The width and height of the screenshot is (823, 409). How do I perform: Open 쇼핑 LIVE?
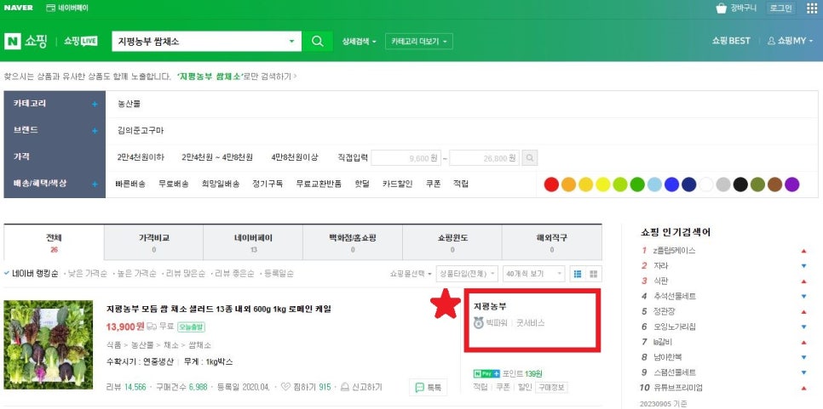[x=80, y=42]
